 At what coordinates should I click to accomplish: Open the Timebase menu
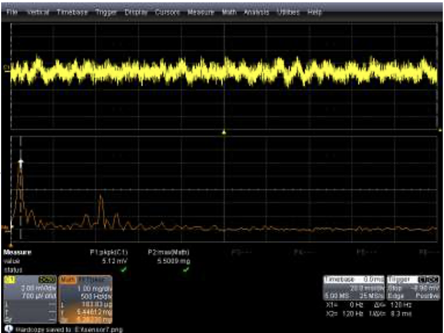pyautogui.click(x=72, y=12)
